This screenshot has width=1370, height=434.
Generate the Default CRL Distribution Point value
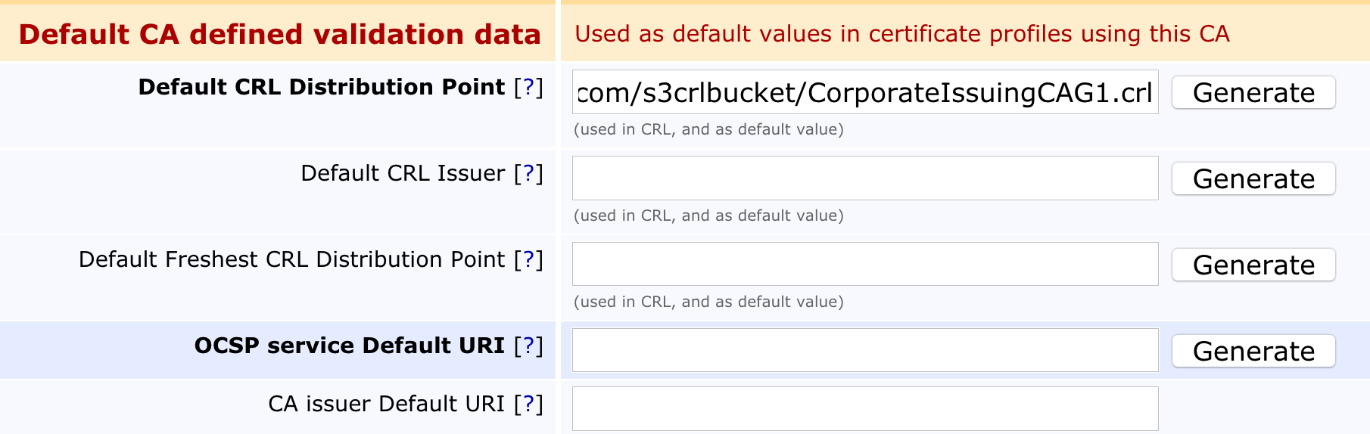[1253, 93]
